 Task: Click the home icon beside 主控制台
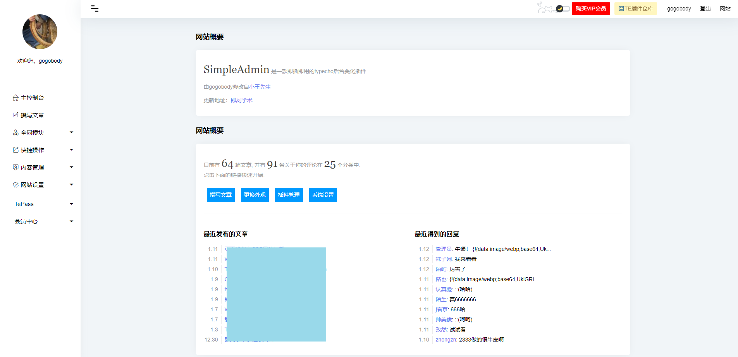pyautogui.click(x=15, y=98)
